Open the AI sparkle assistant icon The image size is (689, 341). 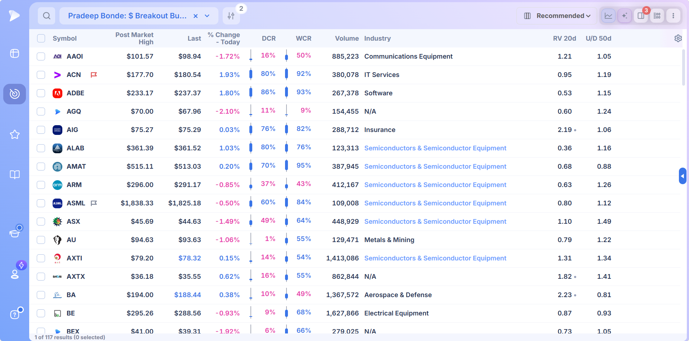[624, 16]
